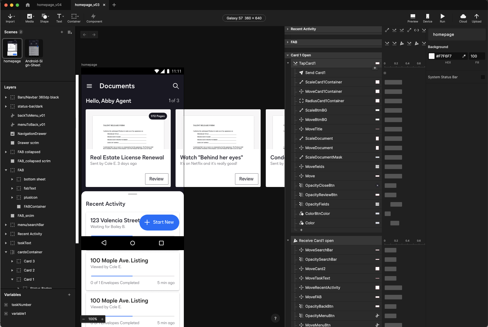This screenshot has height=327, width=488.
Task: Click the canvas forward arrow
Action: (94, 35)
